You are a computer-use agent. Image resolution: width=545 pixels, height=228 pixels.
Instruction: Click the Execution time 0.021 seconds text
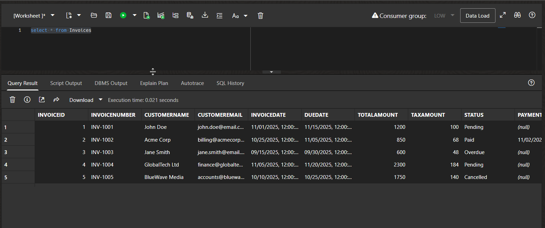[143, 100]
